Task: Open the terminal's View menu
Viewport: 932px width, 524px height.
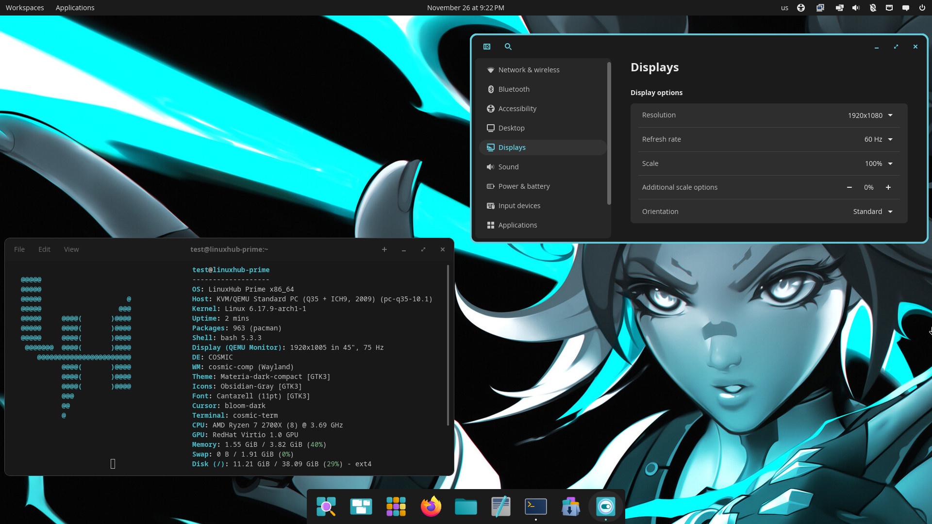Action: (x=71, y=249)
